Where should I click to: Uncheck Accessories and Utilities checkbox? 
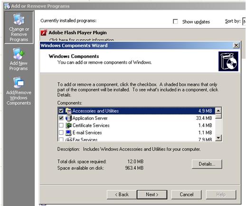(61, 111)
